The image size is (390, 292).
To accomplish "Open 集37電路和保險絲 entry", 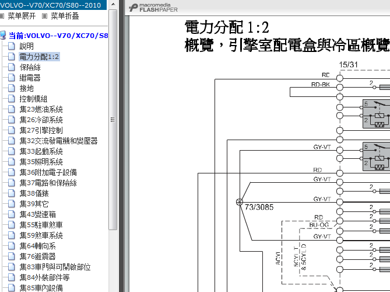I will pyautogui.click(x=48, y=183).
